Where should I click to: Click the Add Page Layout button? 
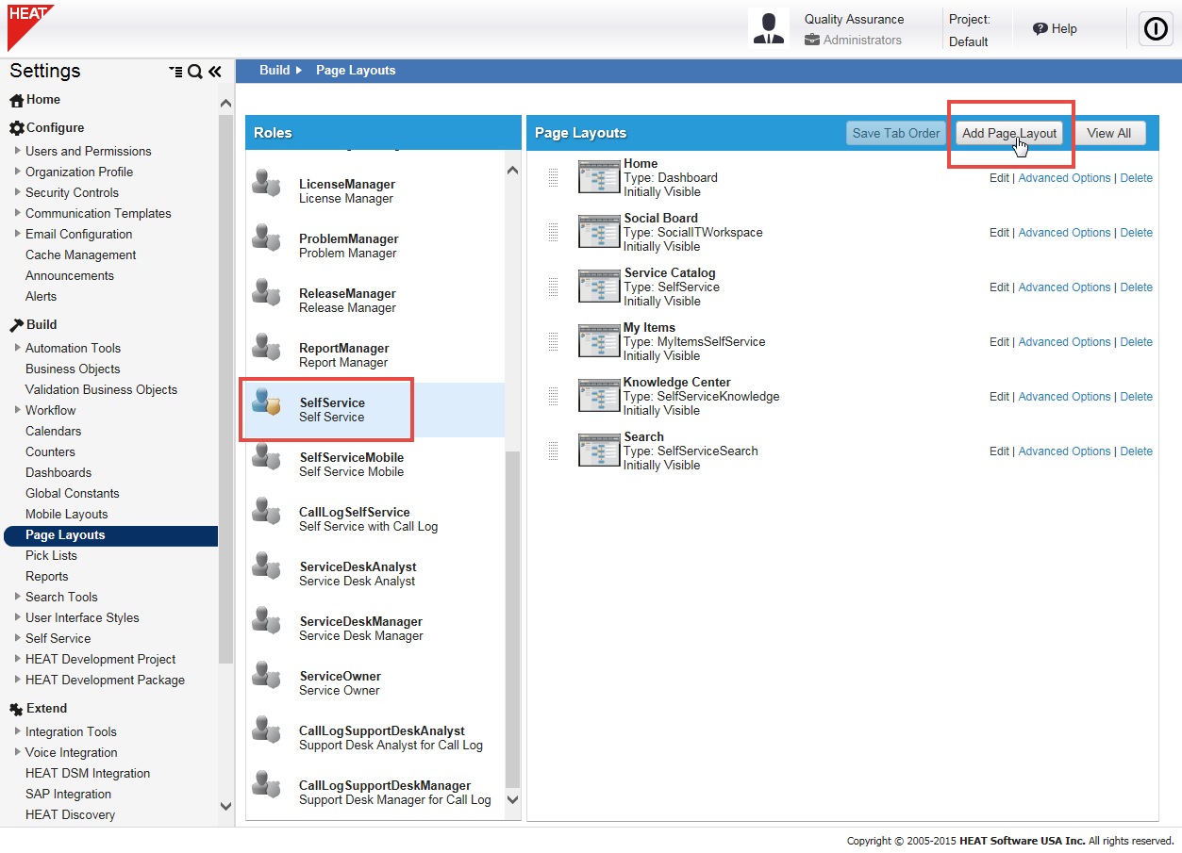(x=1008, y=134)
